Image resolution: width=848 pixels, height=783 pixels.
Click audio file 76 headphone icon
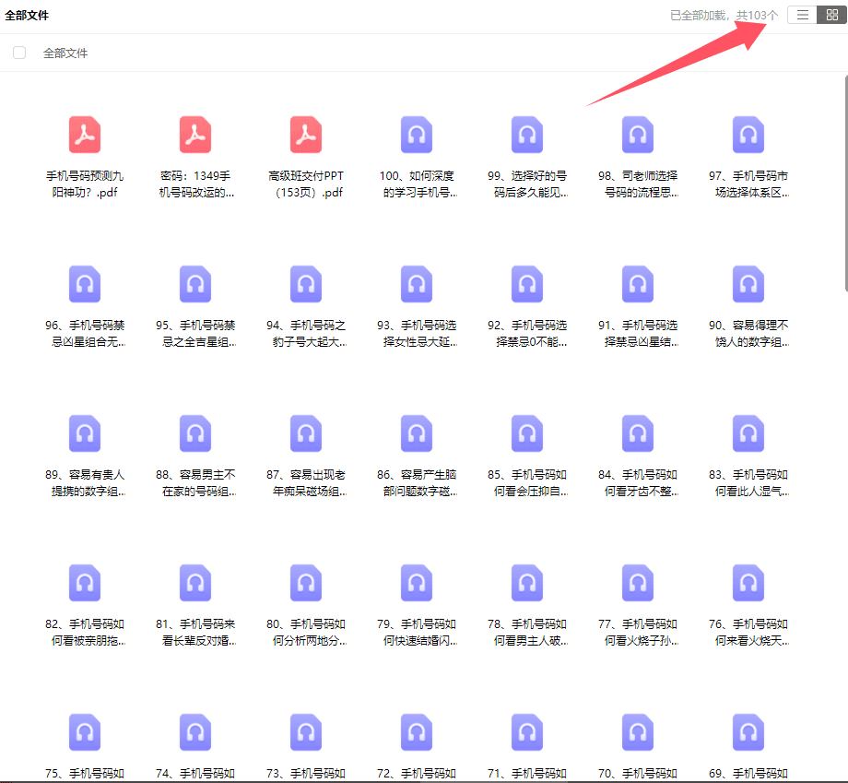(x=748, y=583)
